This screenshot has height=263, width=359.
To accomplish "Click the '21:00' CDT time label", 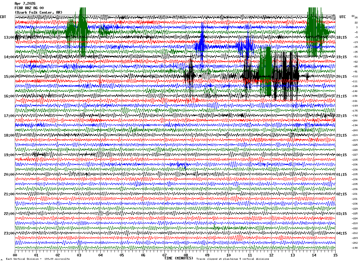I will [x=9, y=194].
